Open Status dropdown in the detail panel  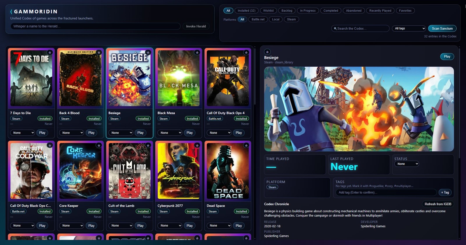click(407, 164)
